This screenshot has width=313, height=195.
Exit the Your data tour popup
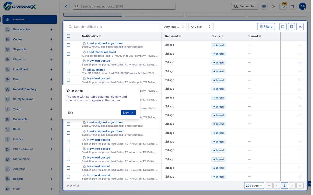click(x=70, y=113)
